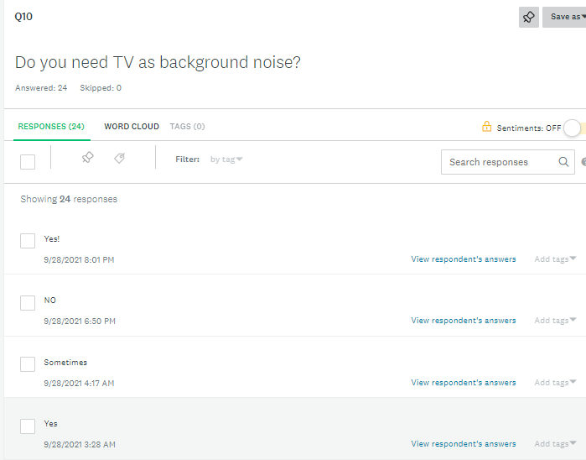Switch to the Word Cloud tab

132,127
